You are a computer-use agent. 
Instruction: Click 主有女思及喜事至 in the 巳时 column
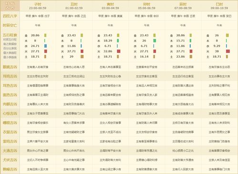tap(219, 113)
